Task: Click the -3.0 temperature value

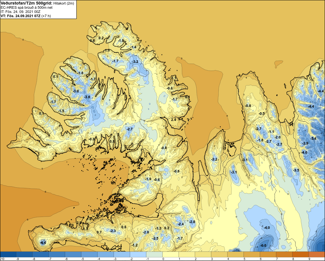Action: [x=76, y=91]
